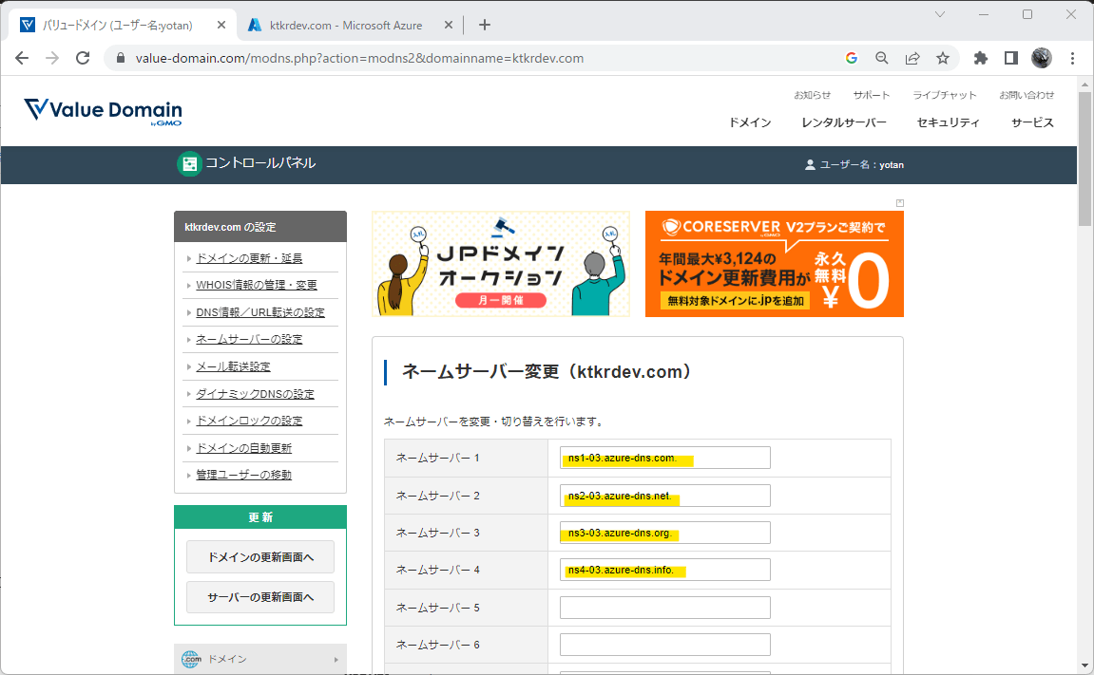Open メール転送設定 link
Screen dimensions: 1094x675
tap(233, 366)
